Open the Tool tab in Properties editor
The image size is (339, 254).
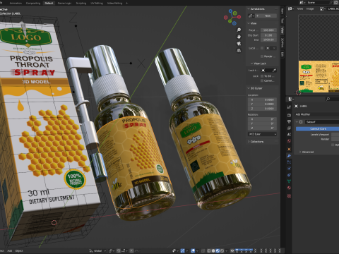tap(289, 107)
